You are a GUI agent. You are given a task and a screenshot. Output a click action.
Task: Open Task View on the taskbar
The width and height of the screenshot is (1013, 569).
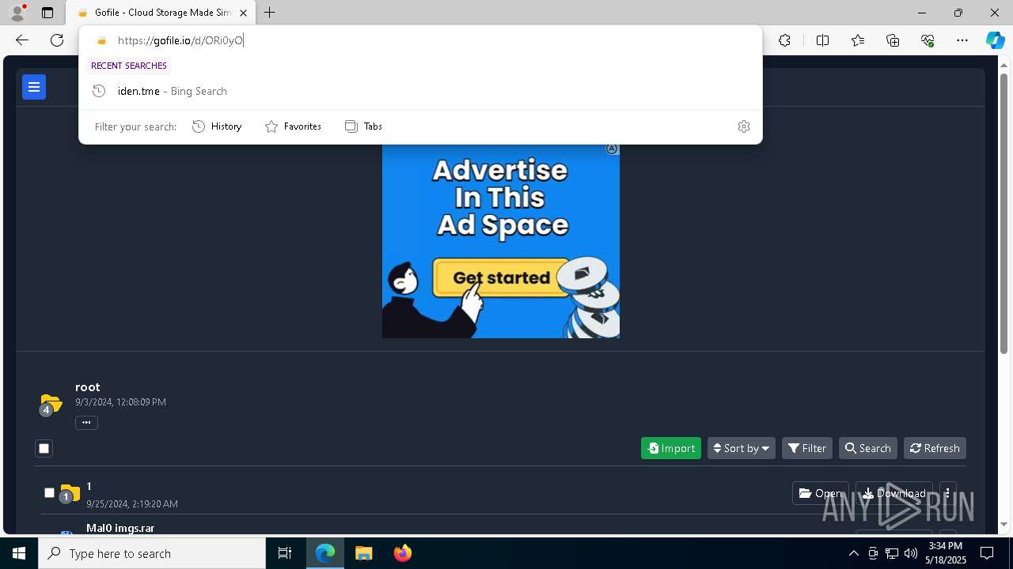285,553
